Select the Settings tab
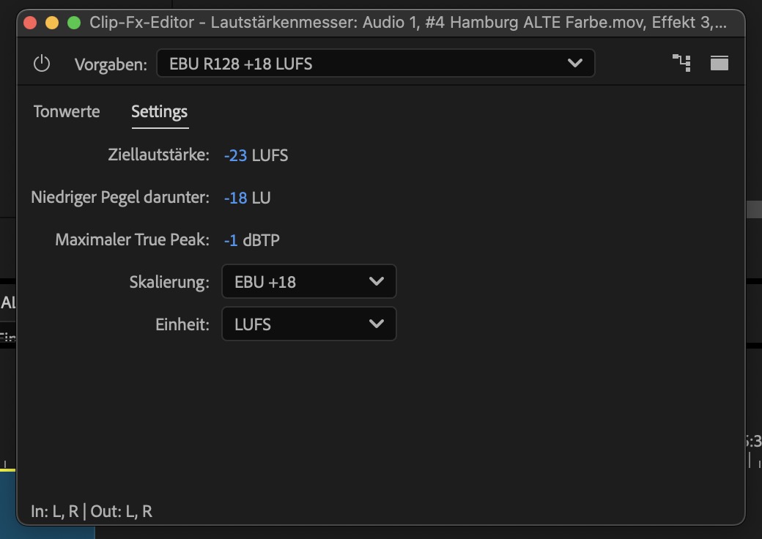 (x=159, y=112)
